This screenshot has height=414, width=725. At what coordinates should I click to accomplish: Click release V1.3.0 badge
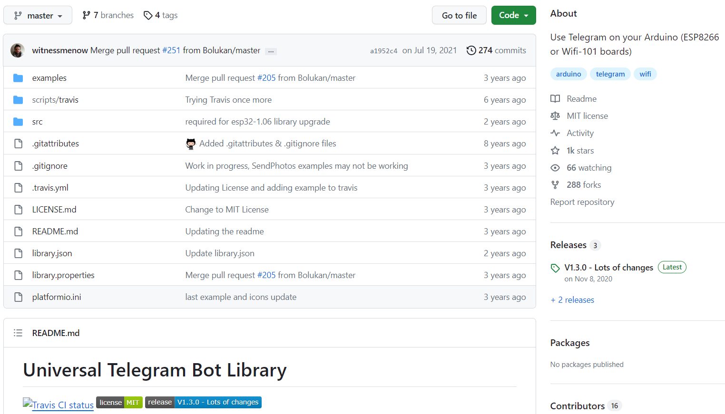203,402
